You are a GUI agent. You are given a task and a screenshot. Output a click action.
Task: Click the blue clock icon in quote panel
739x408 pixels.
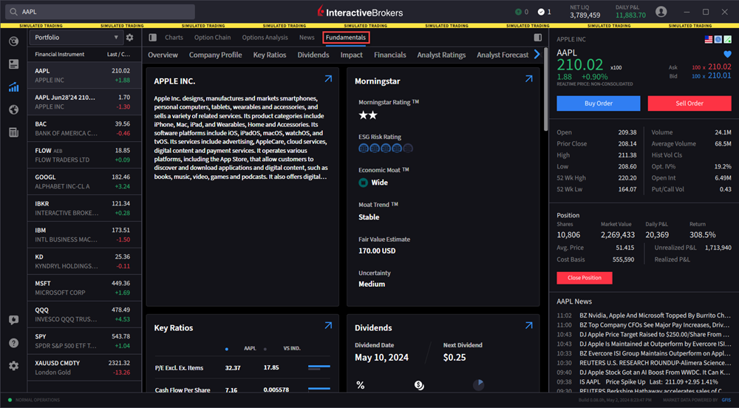pos(718,40)
